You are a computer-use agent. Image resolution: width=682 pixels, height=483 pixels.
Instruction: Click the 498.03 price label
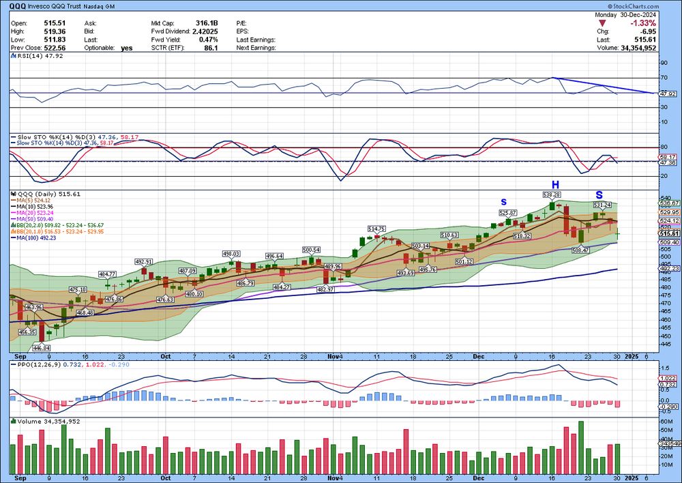point(231,254)
